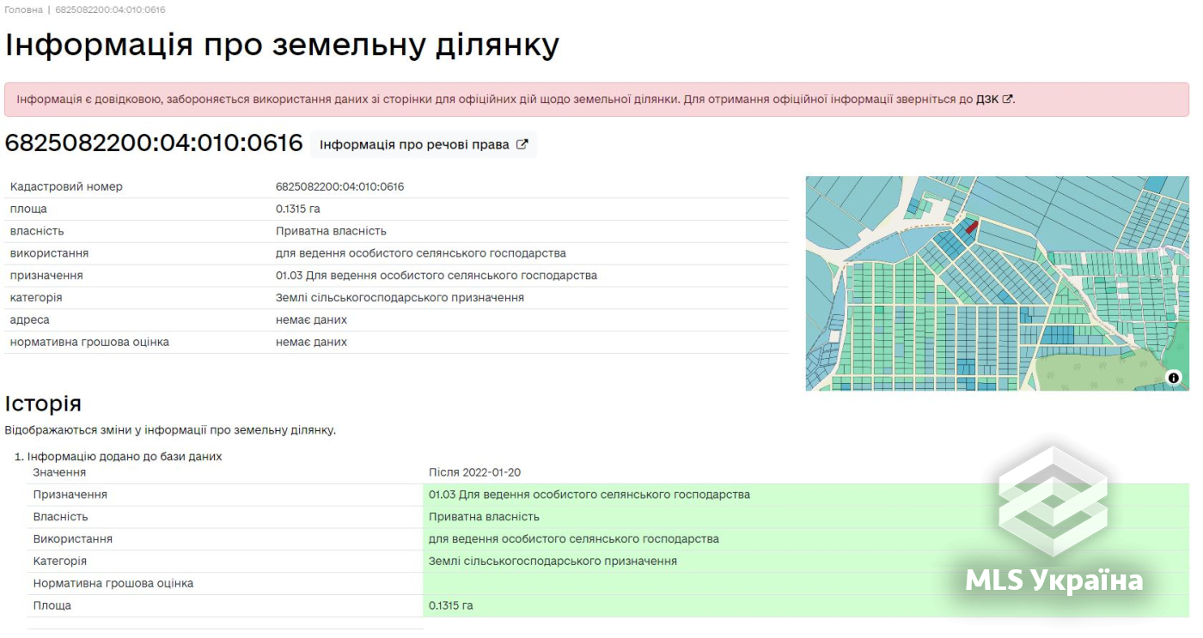Click the 'Інформація про земельну ділянку' page heading

pyautogui.click(x=282, y=45)
